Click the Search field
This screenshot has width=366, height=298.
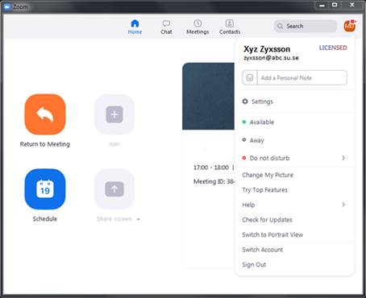[306, 26]
